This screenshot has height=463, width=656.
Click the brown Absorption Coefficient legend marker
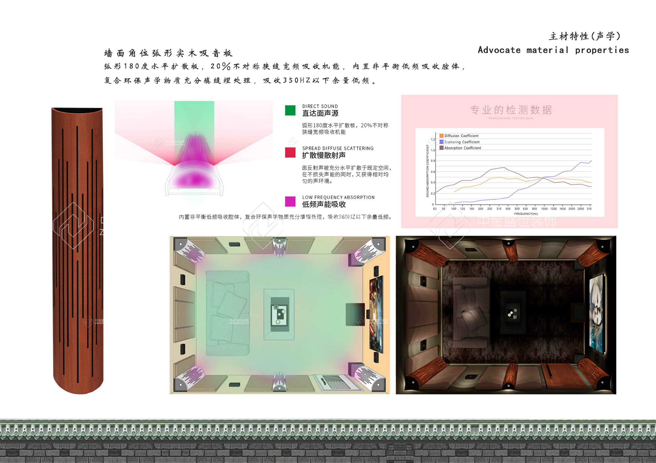(442, 148)
